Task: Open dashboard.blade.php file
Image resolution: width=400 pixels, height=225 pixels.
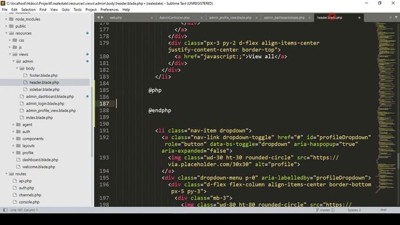Action: [x=40, y=160]
